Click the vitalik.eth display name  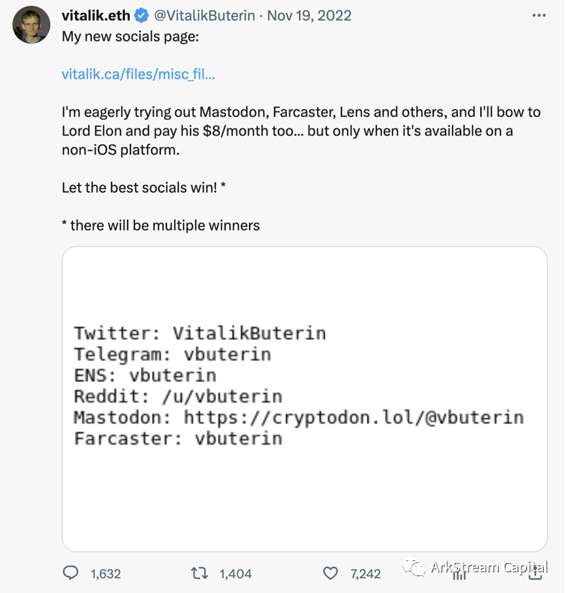tap(96, 15)
